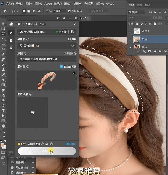
Task: Switch to the 路径 tab
Action: pyautogui.click(x=147, y=5)
